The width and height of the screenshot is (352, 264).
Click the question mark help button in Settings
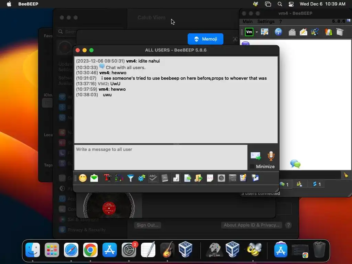[x=288, y=225]
